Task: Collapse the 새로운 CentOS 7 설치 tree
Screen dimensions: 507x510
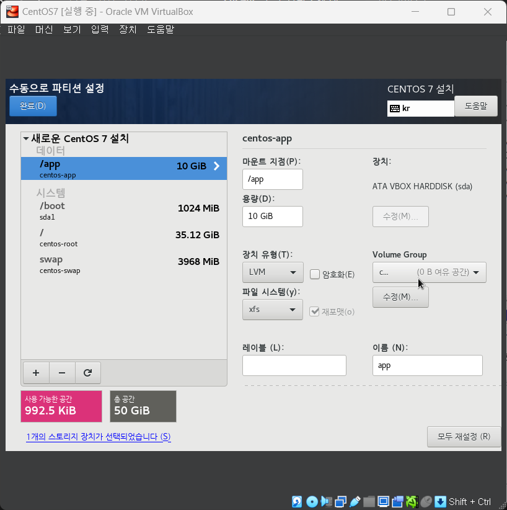Action: point(26,138)
